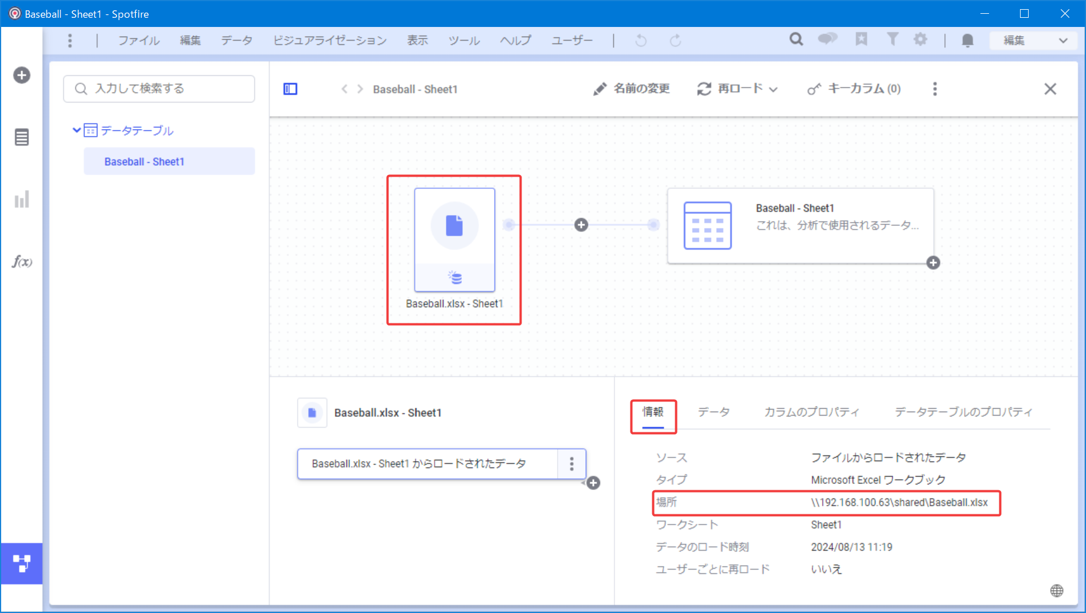Open the filters funnel icon
The width and height of the screenshot is (1086, 613).
(x=892, y=39)
